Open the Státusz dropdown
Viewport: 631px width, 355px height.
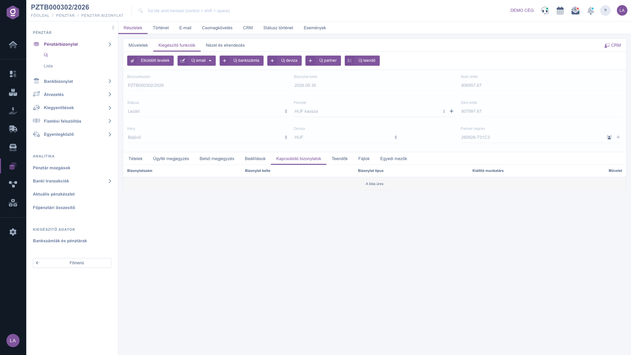click(208, 111)
